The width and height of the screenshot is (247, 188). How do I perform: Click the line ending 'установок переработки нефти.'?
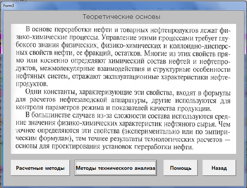point(104,147)
